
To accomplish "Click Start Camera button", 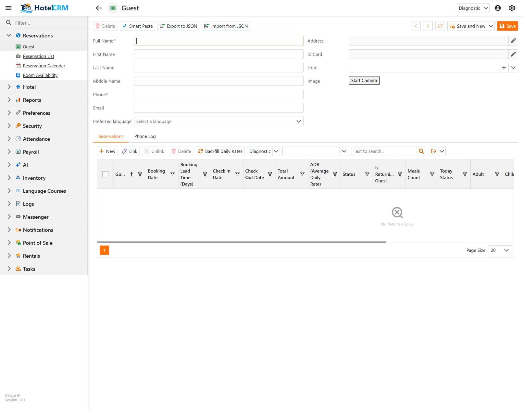I will click(364, 81).
